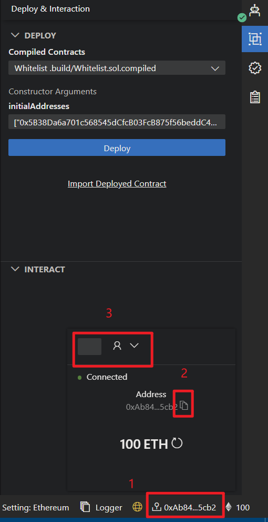This screenshot has height=522, width=268.
Task: Click the globe network icon in status bar
Action: tap(137, 507)
